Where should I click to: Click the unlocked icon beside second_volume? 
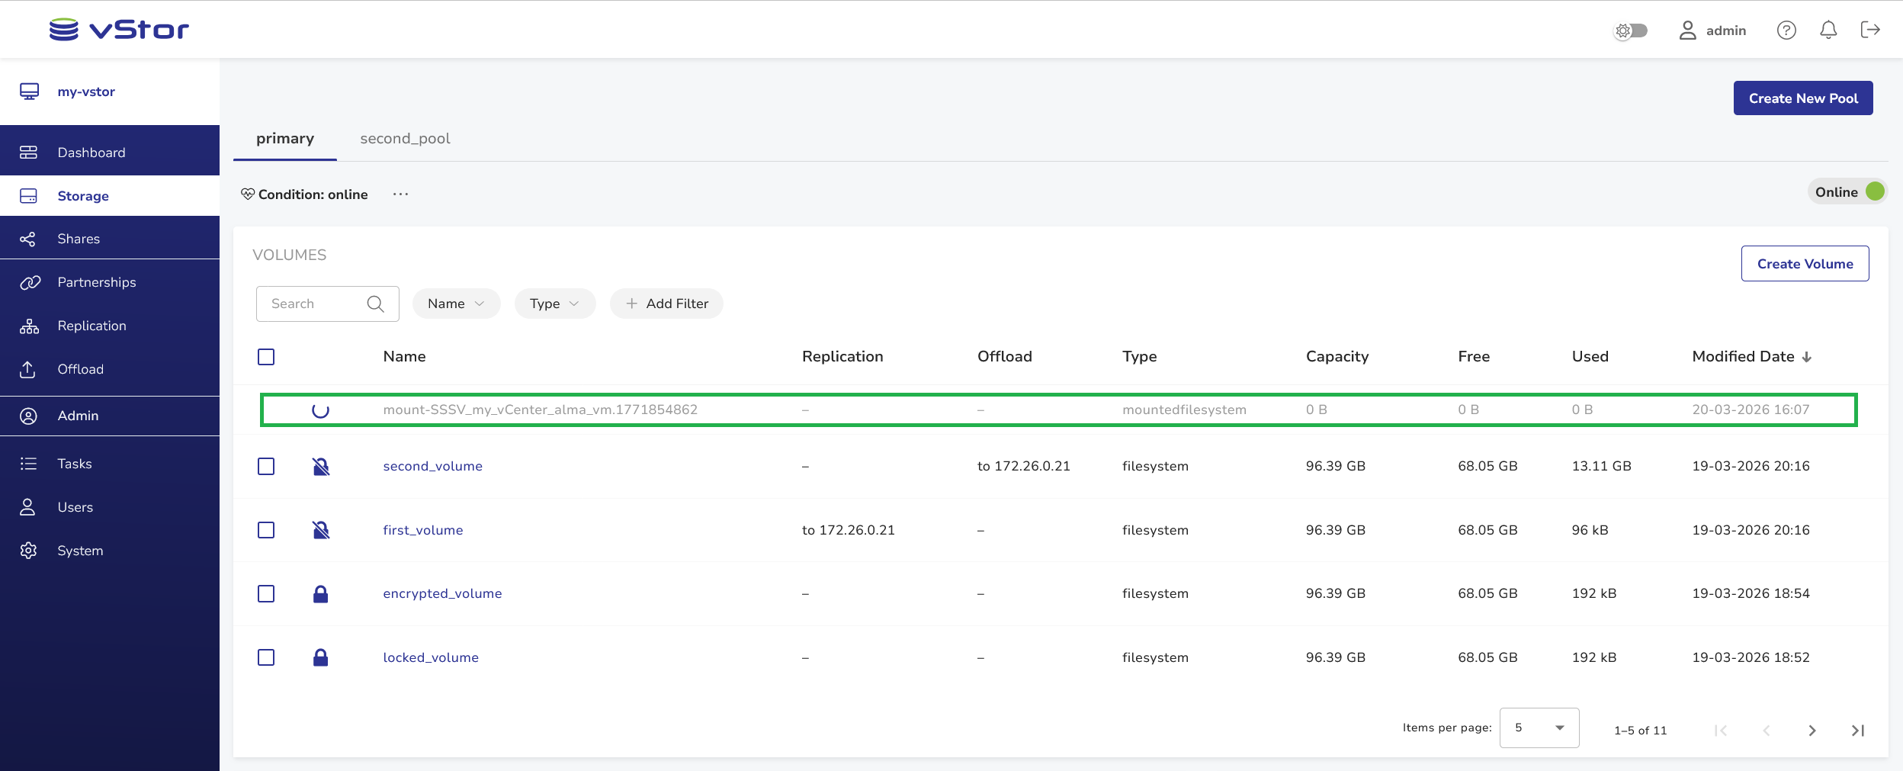tap(320, 467)
